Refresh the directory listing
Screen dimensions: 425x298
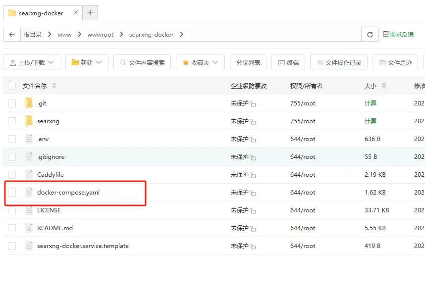click(x=370, y=34)
